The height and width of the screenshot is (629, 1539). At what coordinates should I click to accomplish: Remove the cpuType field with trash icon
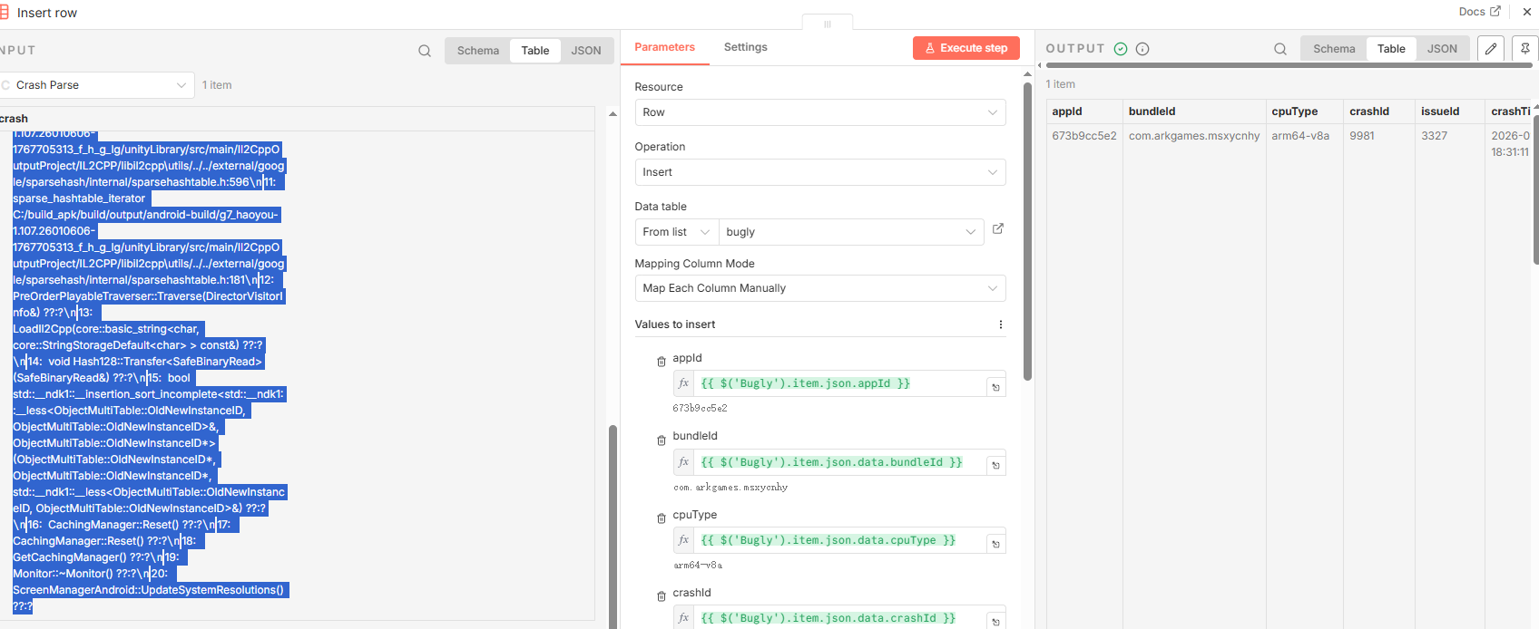pyautogui.click(x=662, y=518)
